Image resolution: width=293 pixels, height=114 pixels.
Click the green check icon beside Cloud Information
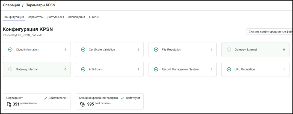tap(10, 50)
